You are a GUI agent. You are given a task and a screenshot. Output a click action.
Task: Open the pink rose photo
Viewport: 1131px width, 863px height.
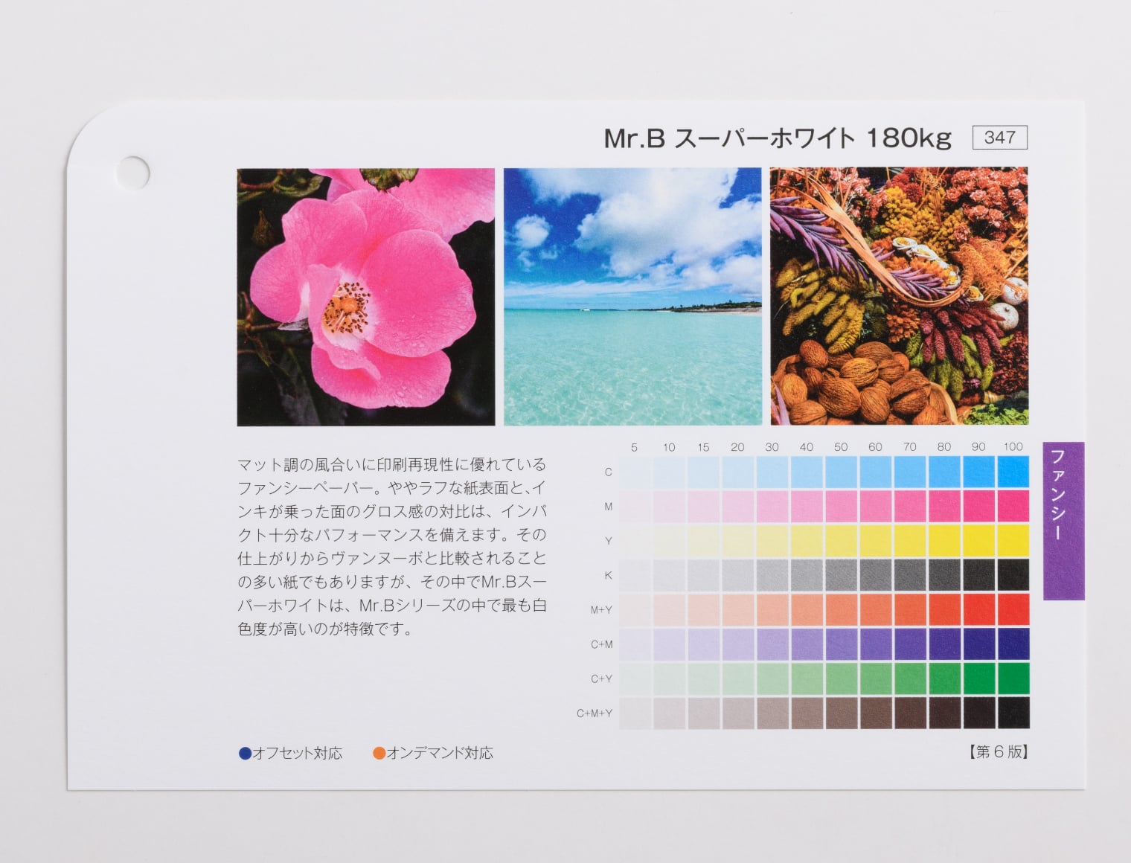tap(365, 297)
